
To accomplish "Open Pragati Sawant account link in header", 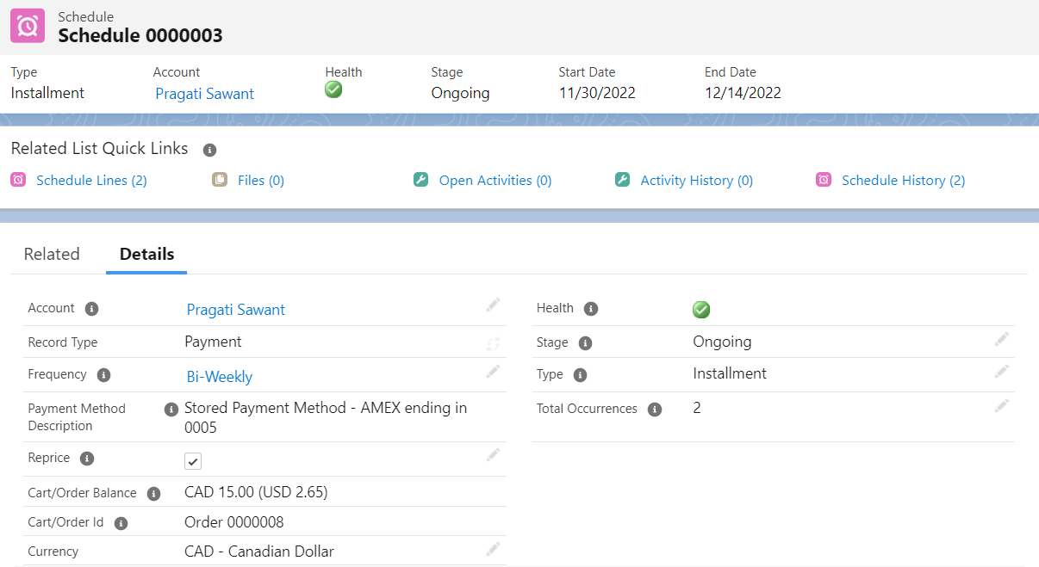I will point(204,94).
